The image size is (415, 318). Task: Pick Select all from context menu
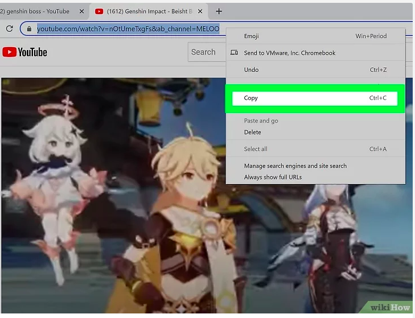[x=315, y=149]
